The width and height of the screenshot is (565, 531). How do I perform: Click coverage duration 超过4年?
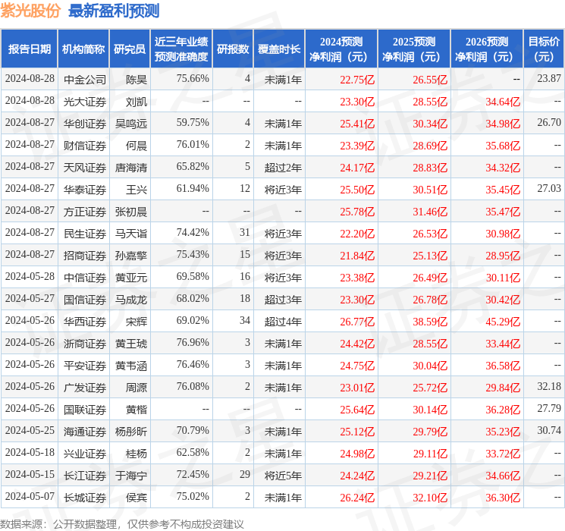click(x=283, y=322)
